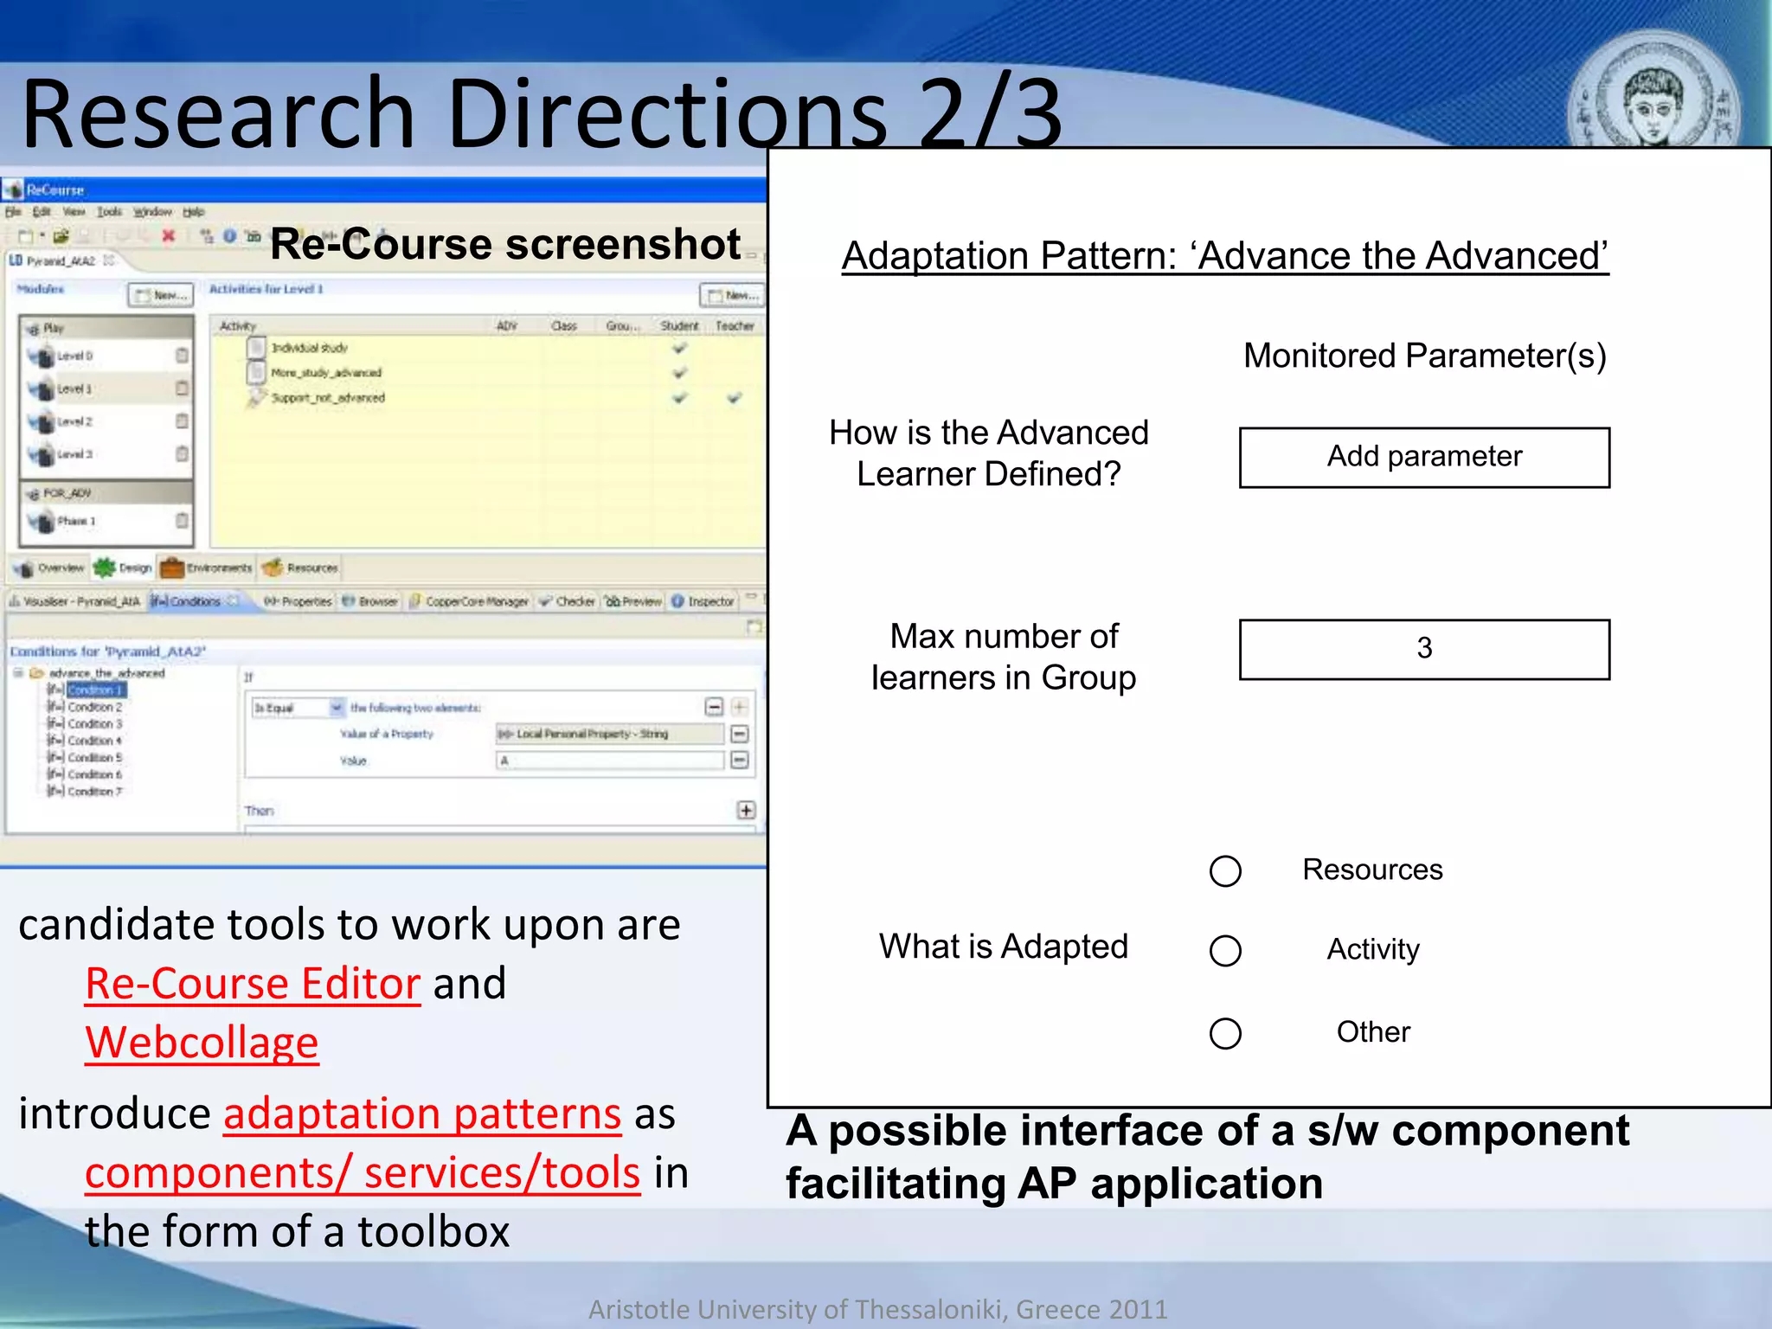Open the Help menu in ReCourse
The height and width of the screenshot is (1329, 1772).
[x=194, y=211]
